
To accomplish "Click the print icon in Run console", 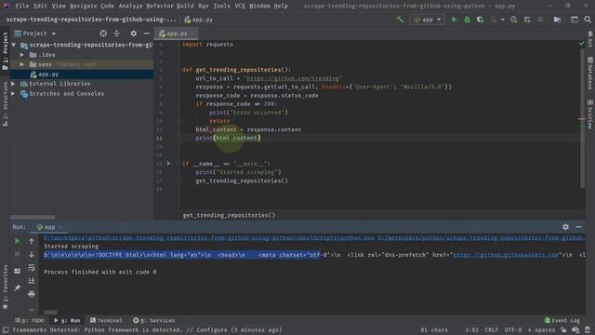I will point(32,294).
